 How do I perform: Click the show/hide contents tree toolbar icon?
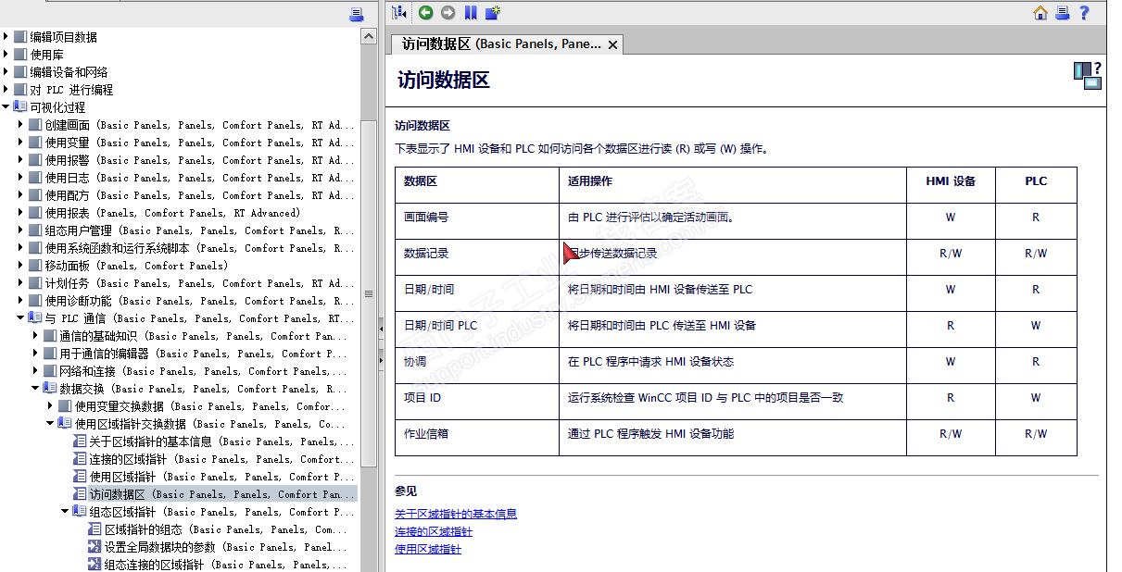[x=399, y=12]
